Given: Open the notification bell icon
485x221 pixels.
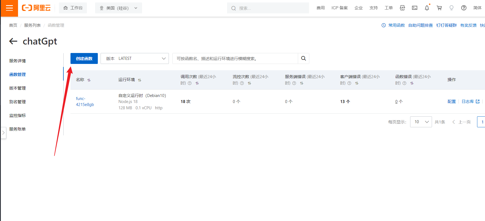Looking at the screenshot, I should [x=427, y=8].
